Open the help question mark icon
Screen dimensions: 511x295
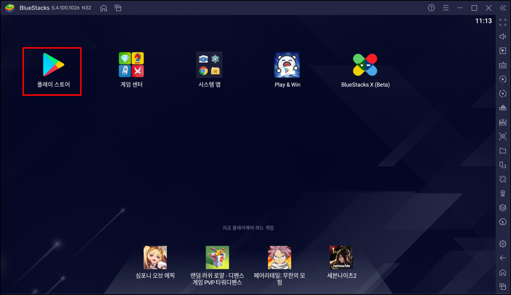(x=431, y=8)
